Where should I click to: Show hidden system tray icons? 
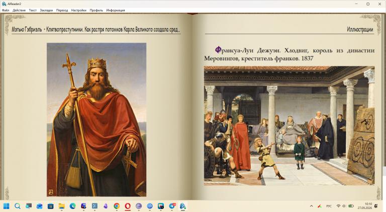click(312, 206)
